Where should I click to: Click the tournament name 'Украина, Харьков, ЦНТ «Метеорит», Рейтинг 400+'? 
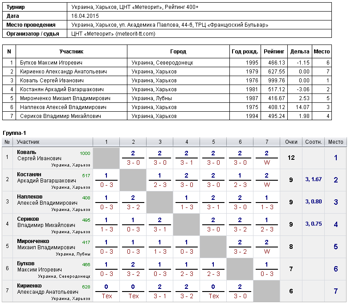click(135, 7)
